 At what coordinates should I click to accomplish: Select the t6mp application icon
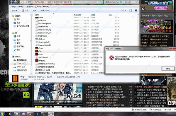click(36, 48)
